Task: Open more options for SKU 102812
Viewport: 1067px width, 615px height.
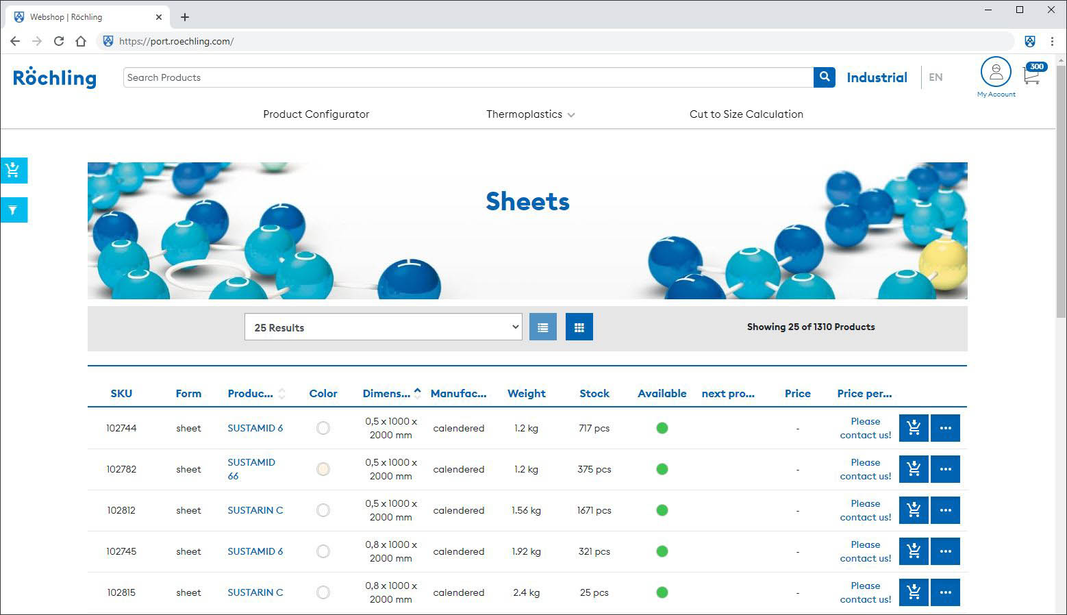Action: coord(946,510)
